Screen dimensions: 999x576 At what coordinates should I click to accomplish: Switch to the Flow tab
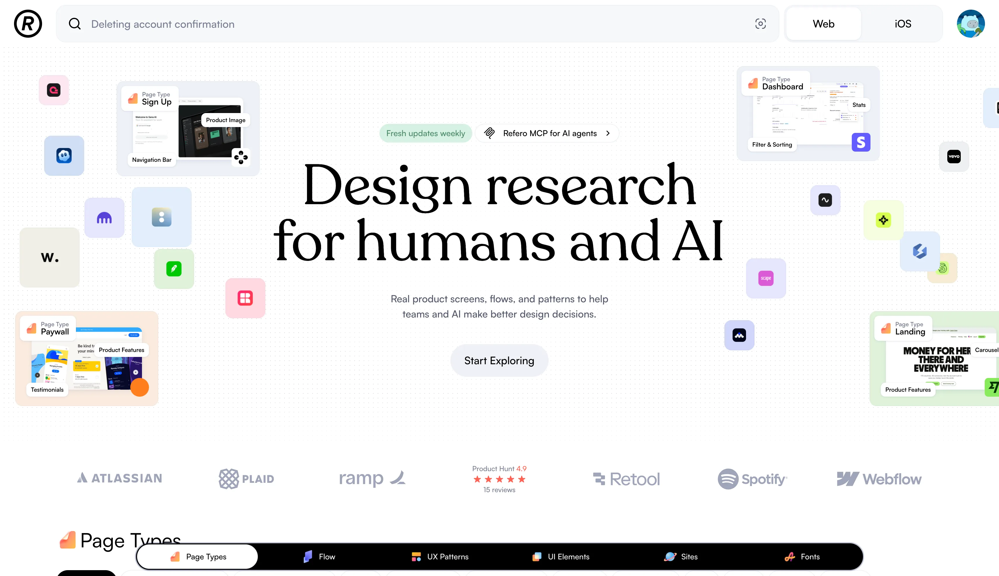click(319, 557)
